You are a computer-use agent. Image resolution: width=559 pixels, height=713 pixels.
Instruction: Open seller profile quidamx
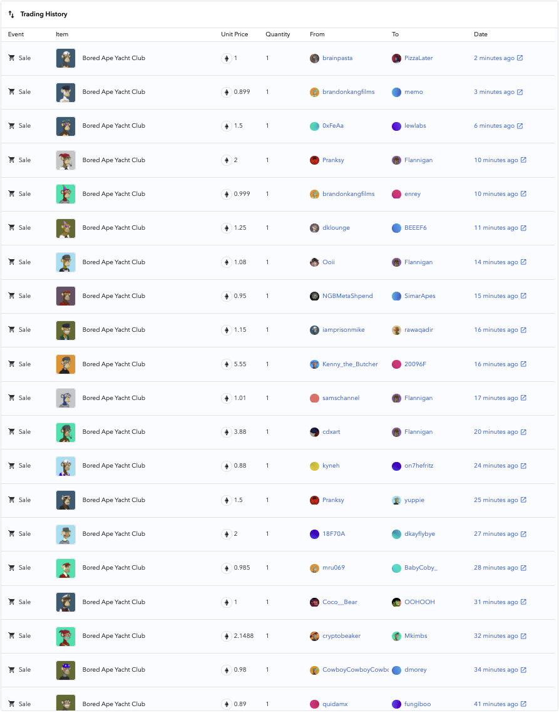click(x=336, y=704)
